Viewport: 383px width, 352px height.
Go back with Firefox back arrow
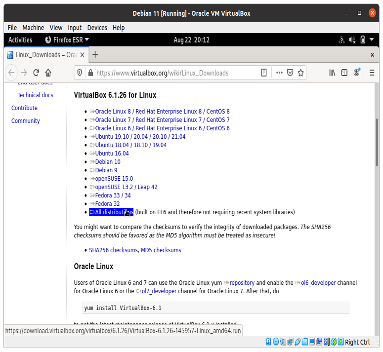pos(11,73)
